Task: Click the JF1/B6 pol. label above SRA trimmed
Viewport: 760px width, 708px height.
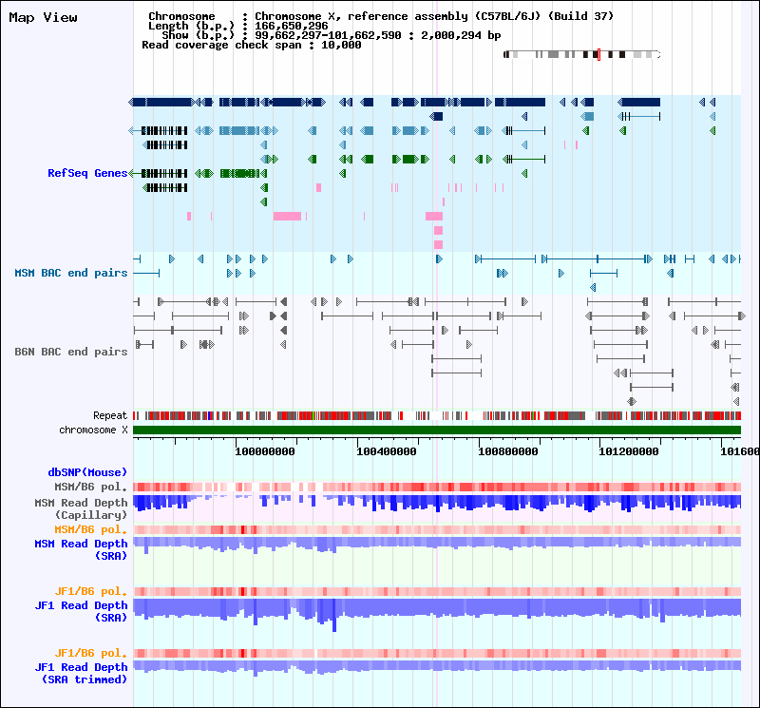Action: [x=91, y=653]
